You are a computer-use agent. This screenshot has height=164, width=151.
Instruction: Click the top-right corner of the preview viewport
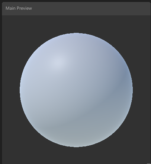[x=150, y=16]
